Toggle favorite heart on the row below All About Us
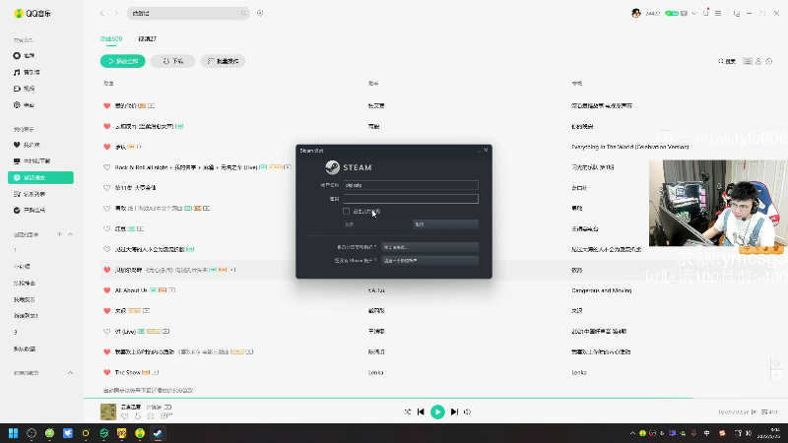The image size is (788, 443). pos(106,311)
